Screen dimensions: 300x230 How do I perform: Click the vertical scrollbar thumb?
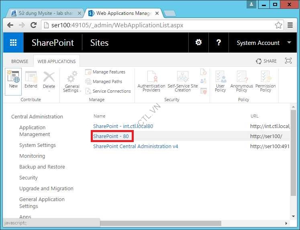[x=293, y=153]
